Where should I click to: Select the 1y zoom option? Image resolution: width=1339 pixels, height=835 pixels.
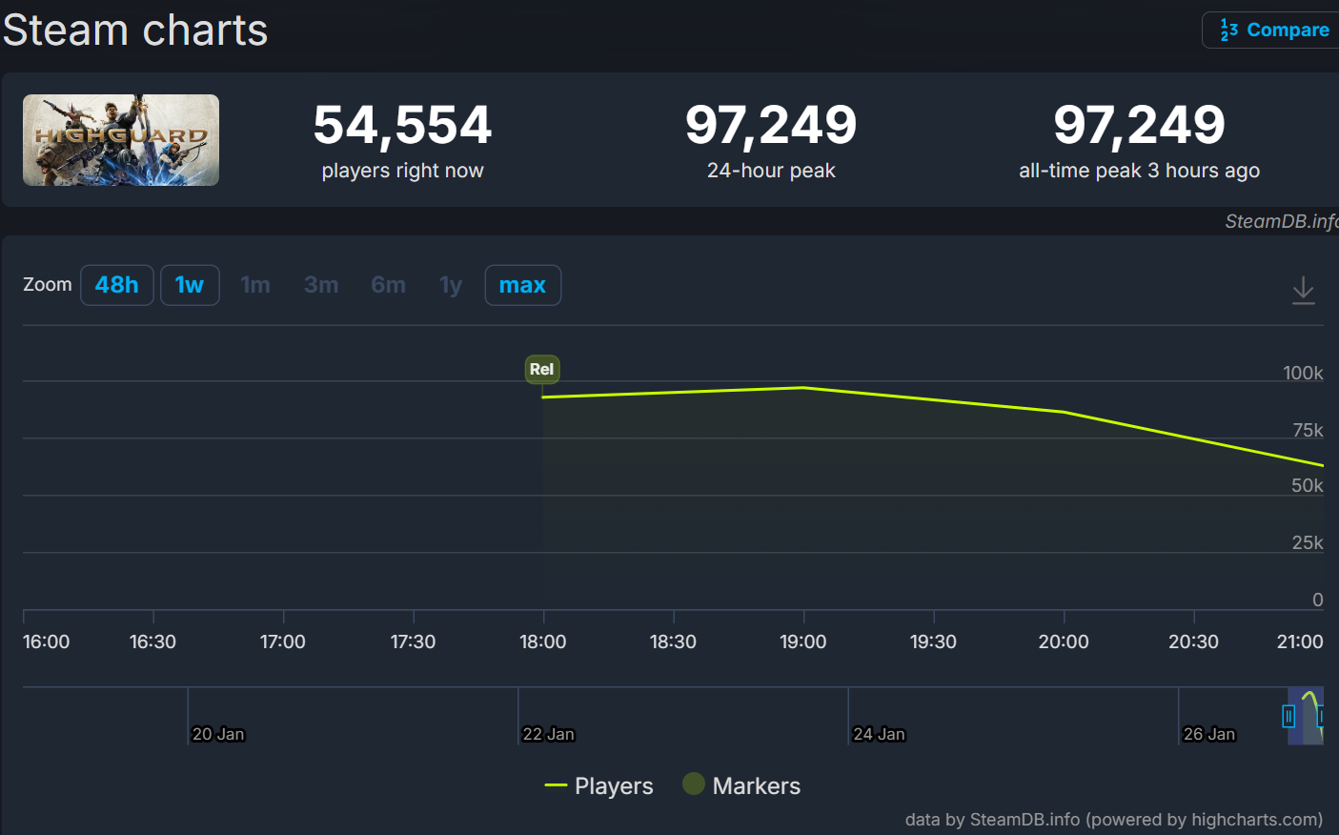(x=451, y=285)
